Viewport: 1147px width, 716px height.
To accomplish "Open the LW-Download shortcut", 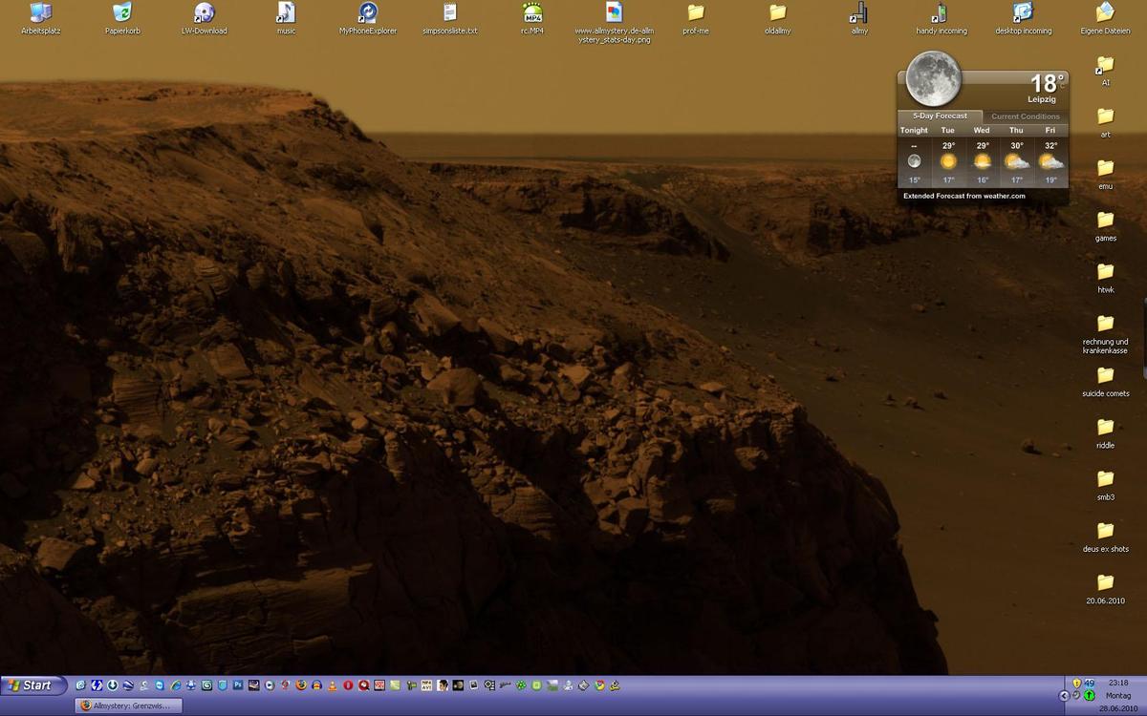I will [x=204, y=13].
